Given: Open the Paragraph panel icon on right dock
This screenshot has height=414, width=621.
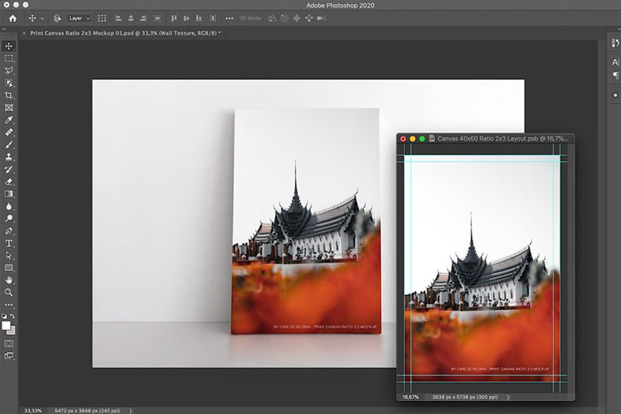Looking at the screenshot, I should point(615,75).
